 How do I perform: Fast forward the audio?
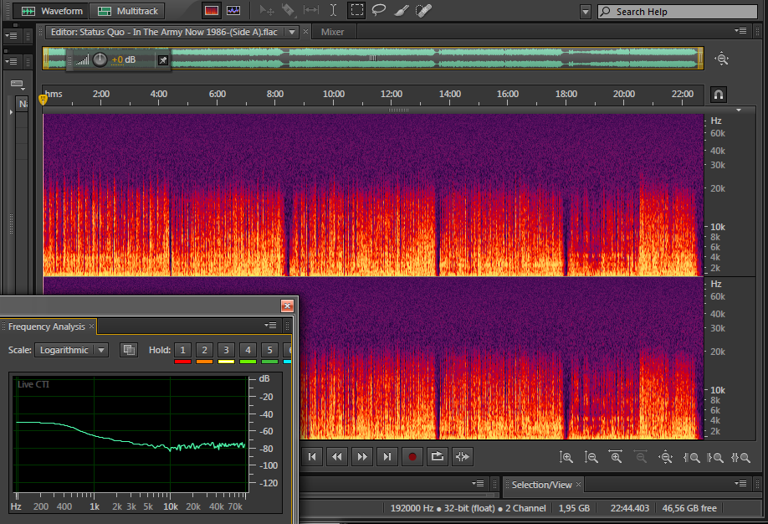pyautogui.click(x=362, y=457)
